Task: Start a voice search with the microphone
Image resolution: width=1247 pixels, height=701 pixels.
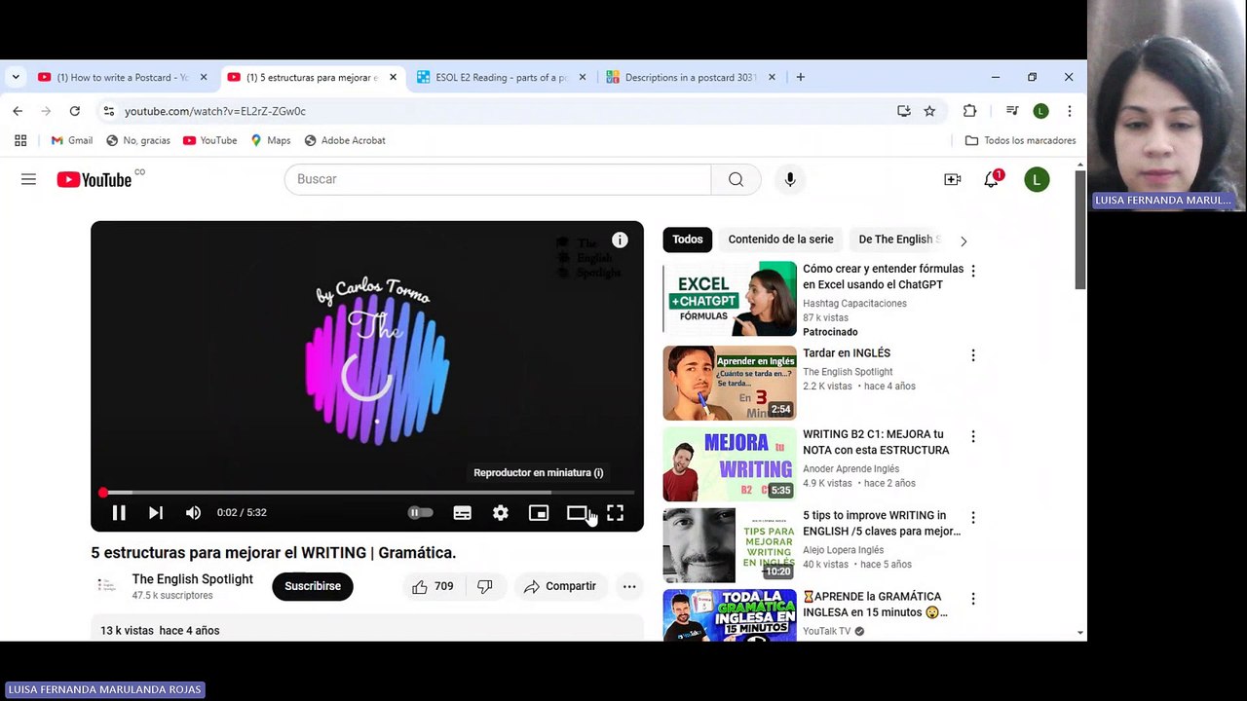Action: (x=790, y=179)
